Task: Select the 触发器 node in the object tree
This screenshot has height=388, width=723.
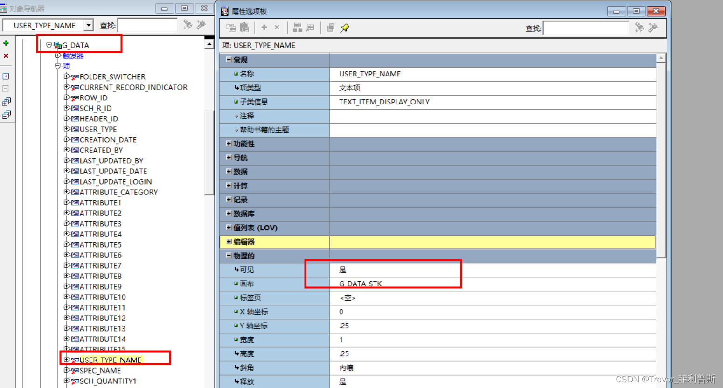Action: pos(73,55)
